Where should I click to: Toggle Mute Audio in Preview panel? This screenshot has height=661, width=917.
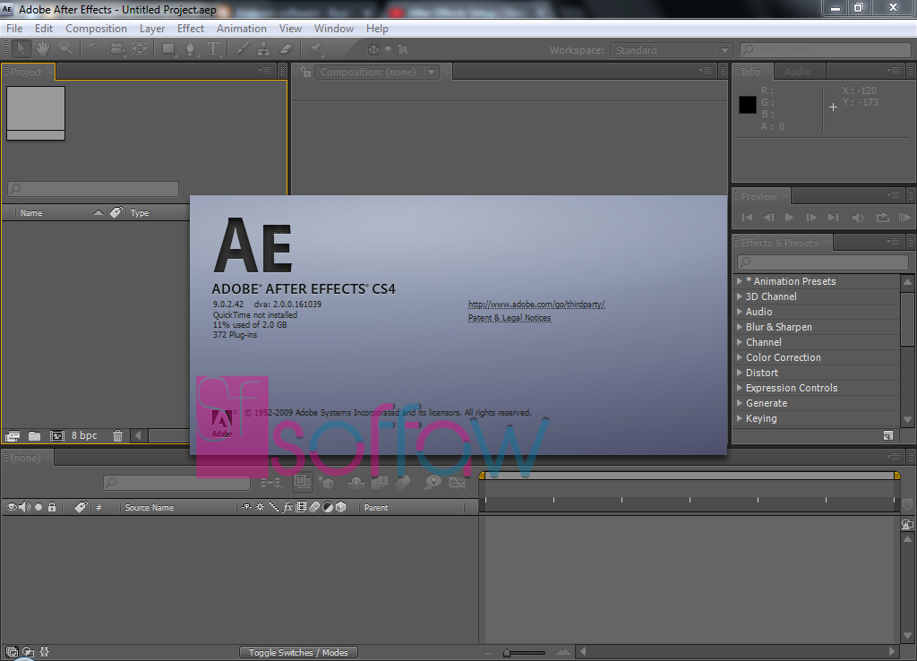pos(858,218)
